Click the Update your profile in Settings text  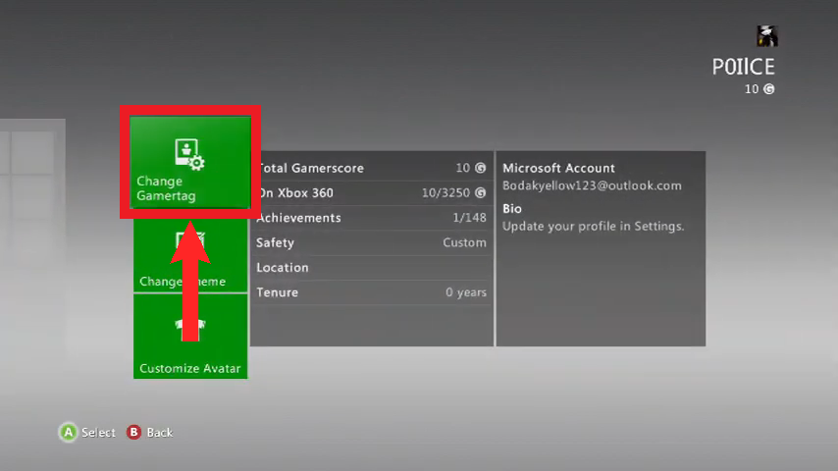(x=594, y=226)
